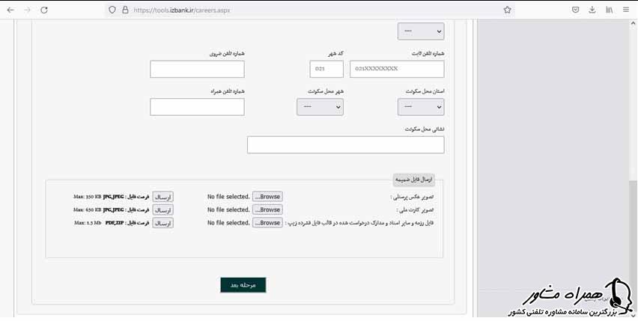Browse for the personnel photo file
638x321 pixels.
tap(267, 197)
